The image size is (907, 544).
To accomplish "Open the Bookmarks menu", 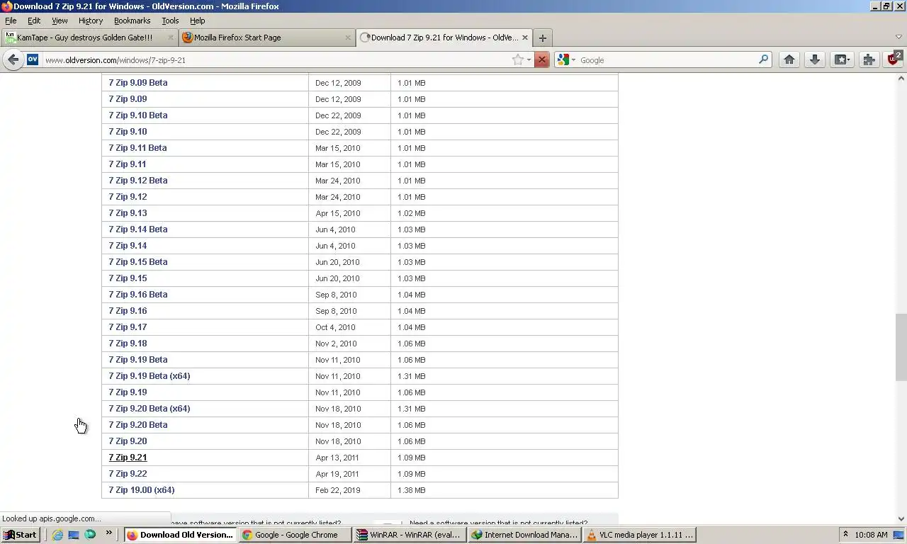I will point(133,21).
